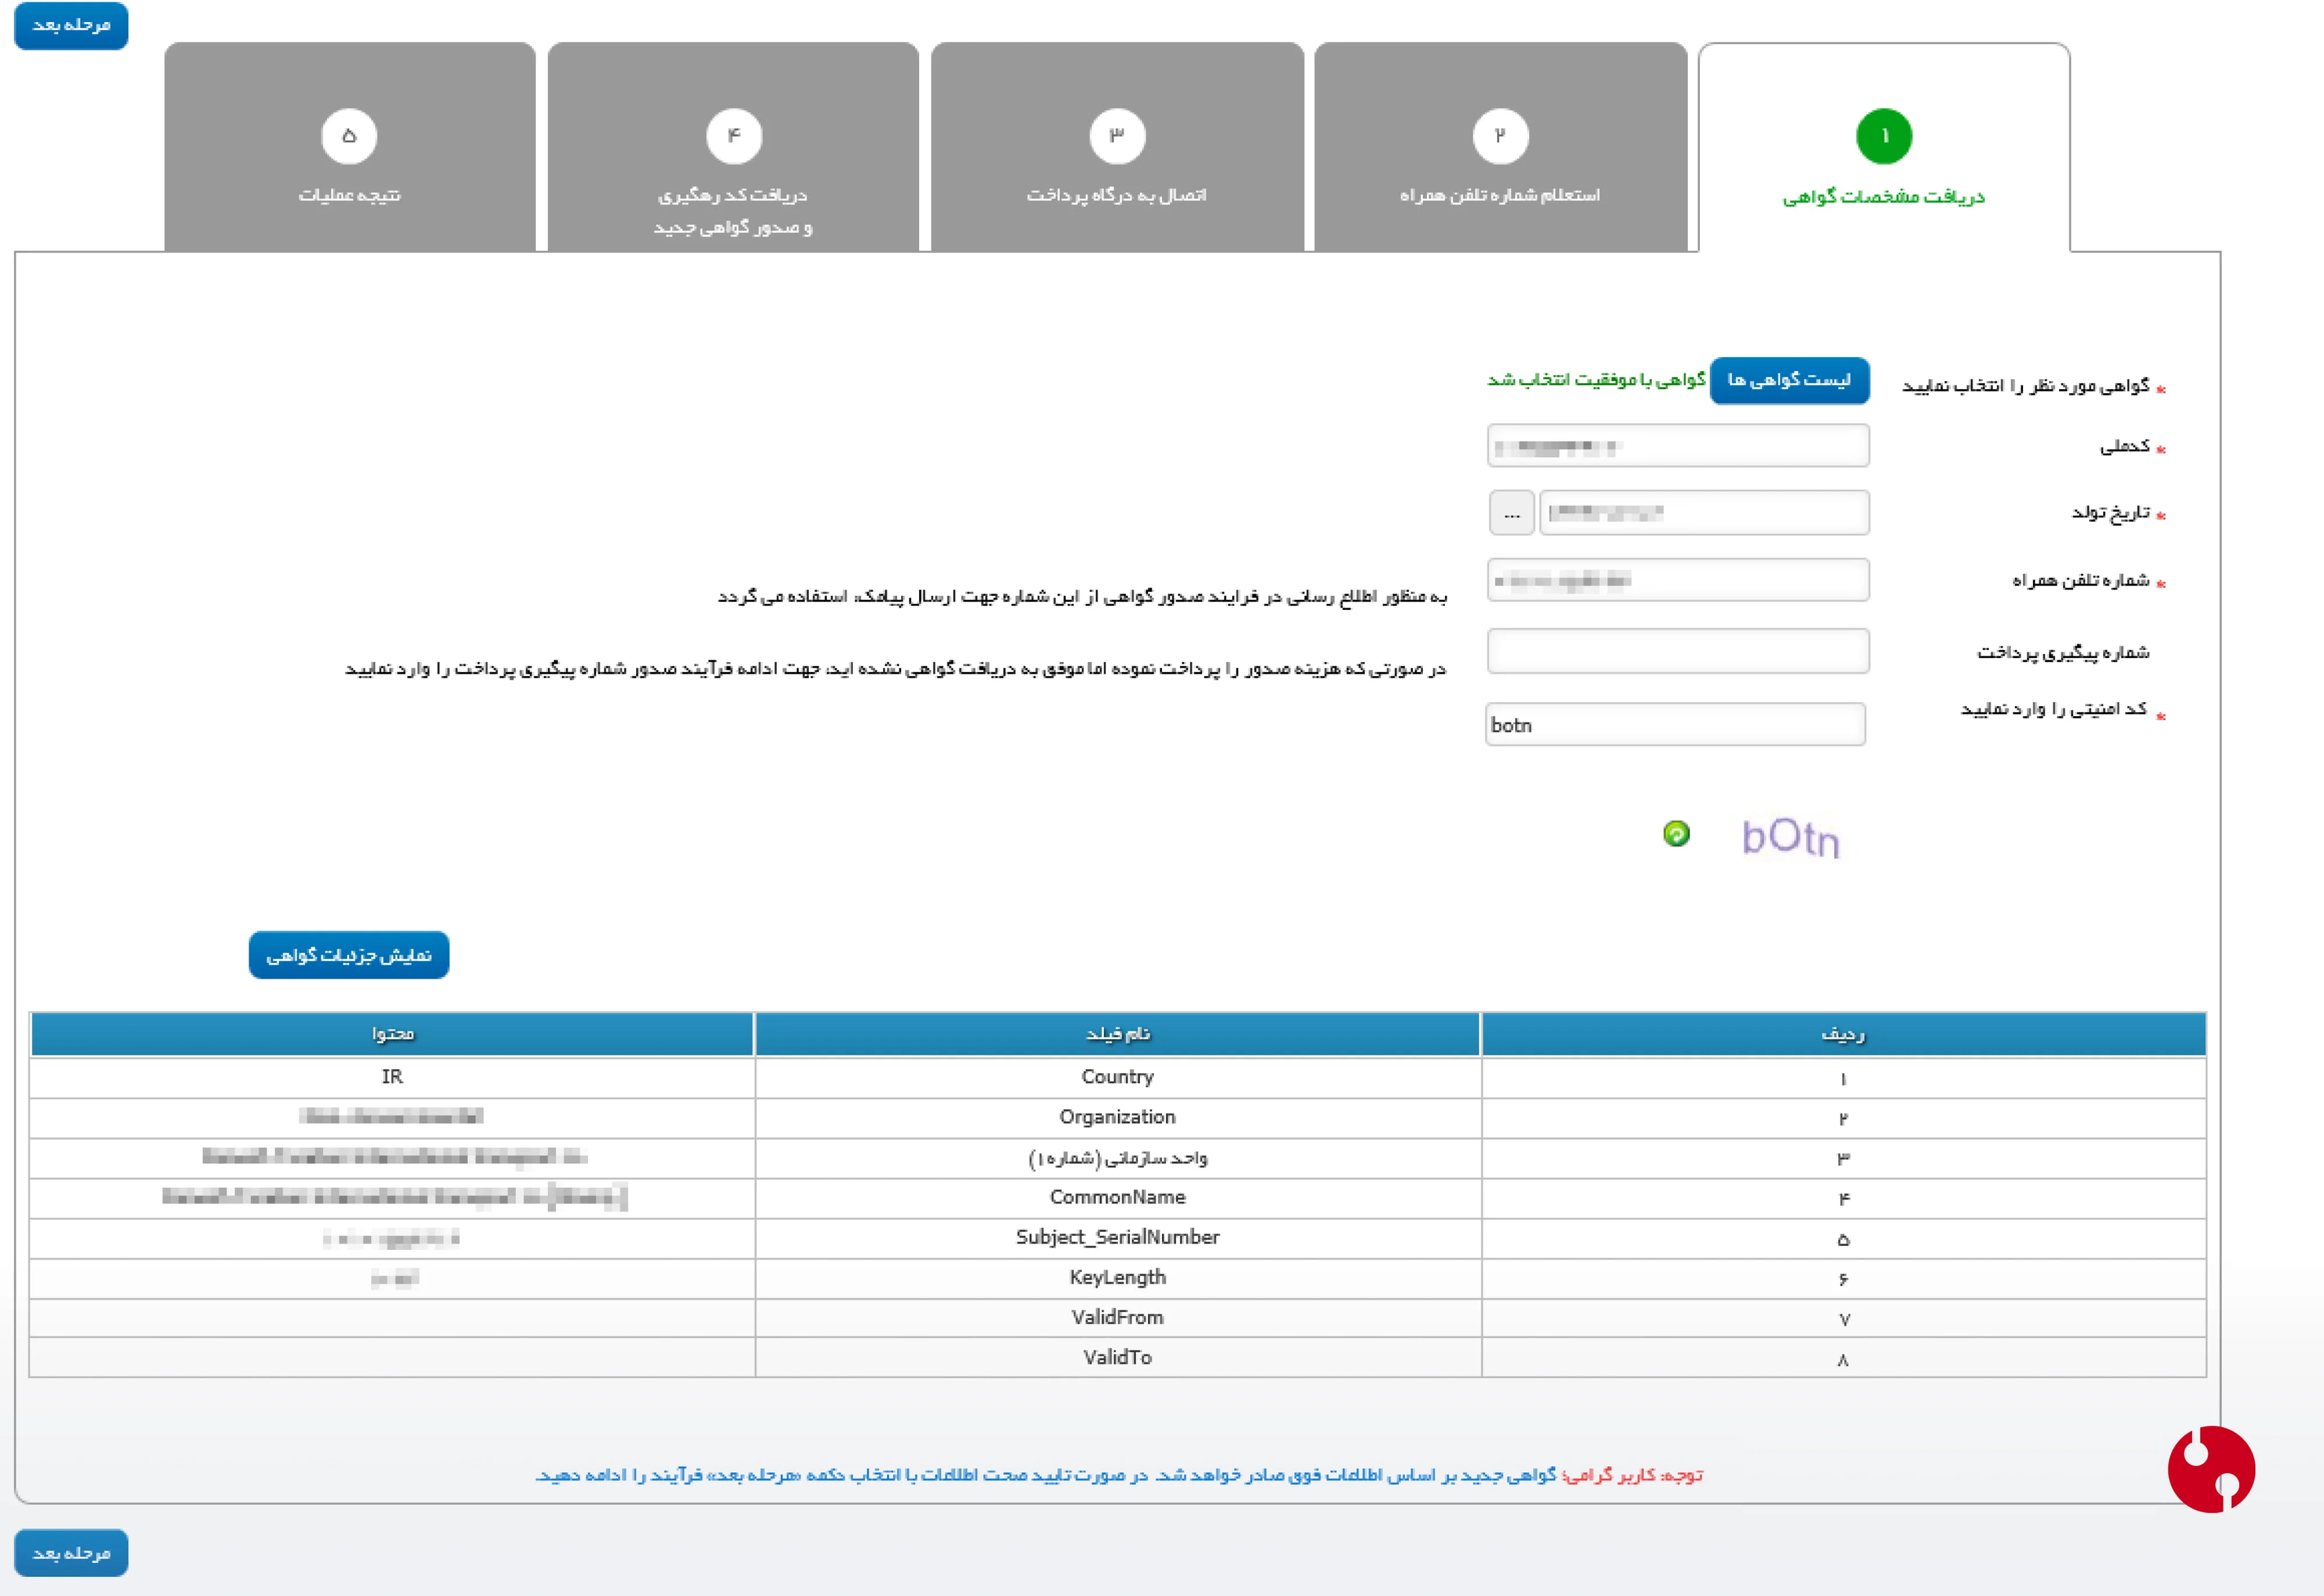
Task: Click the green captcha refresh icon
Action: coord(1676,833)
